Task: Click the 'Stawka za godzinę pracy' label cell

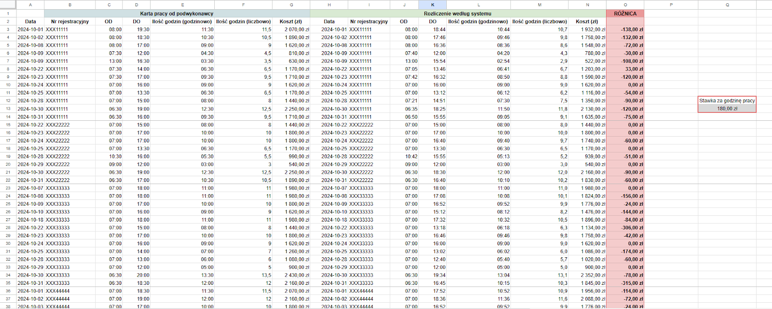Action: pyautogui.click(x=727, y=100)
